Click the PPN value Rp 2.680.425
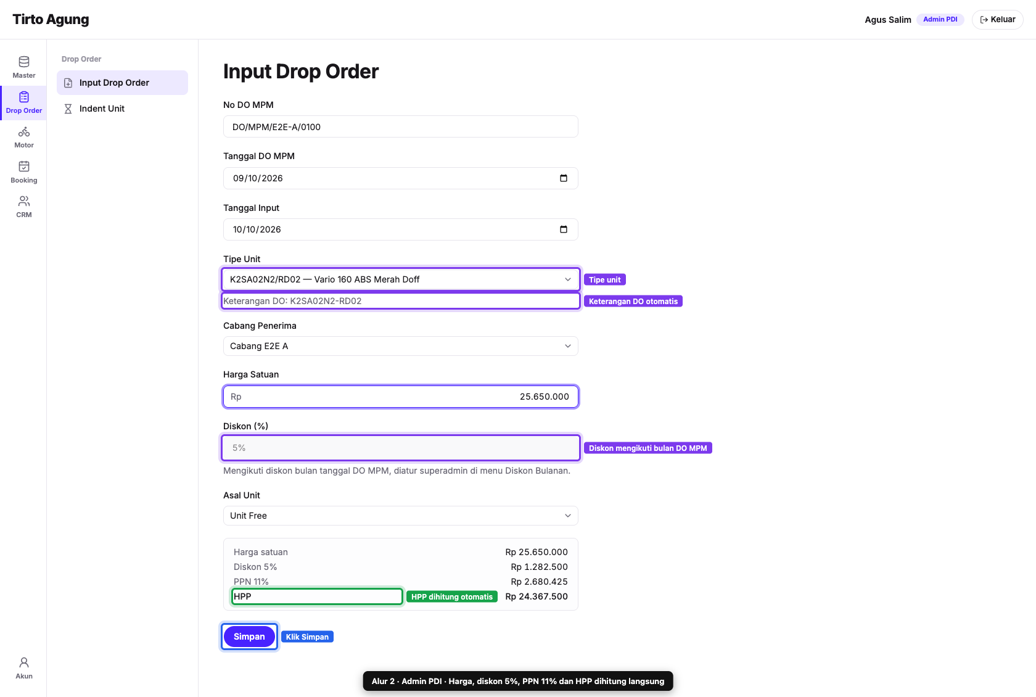Viewport: 1036px width, 697px height. tap(539, 582)
